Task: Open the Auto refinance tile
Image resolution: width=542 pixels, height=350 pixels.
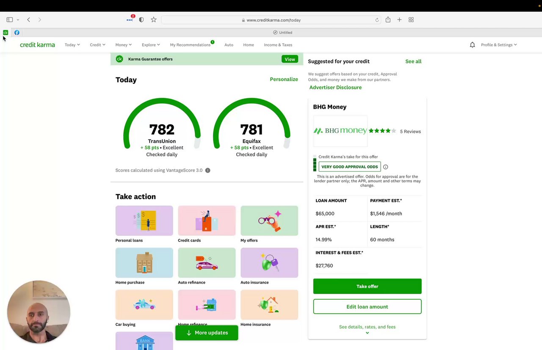Action: [x=207, y=266]
